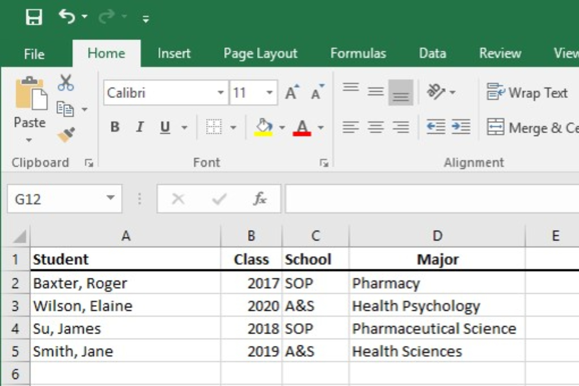Click the Increase Indent icon

(461, 127)
